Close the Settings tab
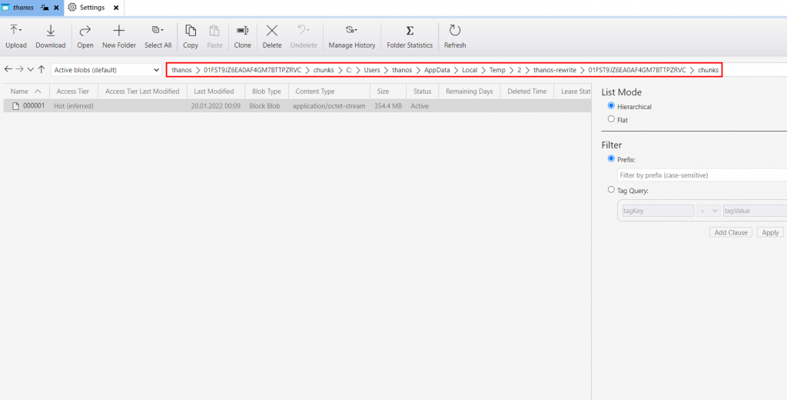787x400 pixels. [116, 8]
